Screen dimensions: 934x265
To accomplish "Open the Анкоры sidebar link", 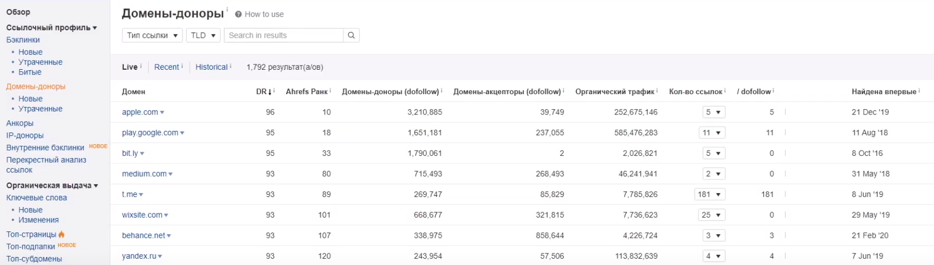I will click(20, 123).
